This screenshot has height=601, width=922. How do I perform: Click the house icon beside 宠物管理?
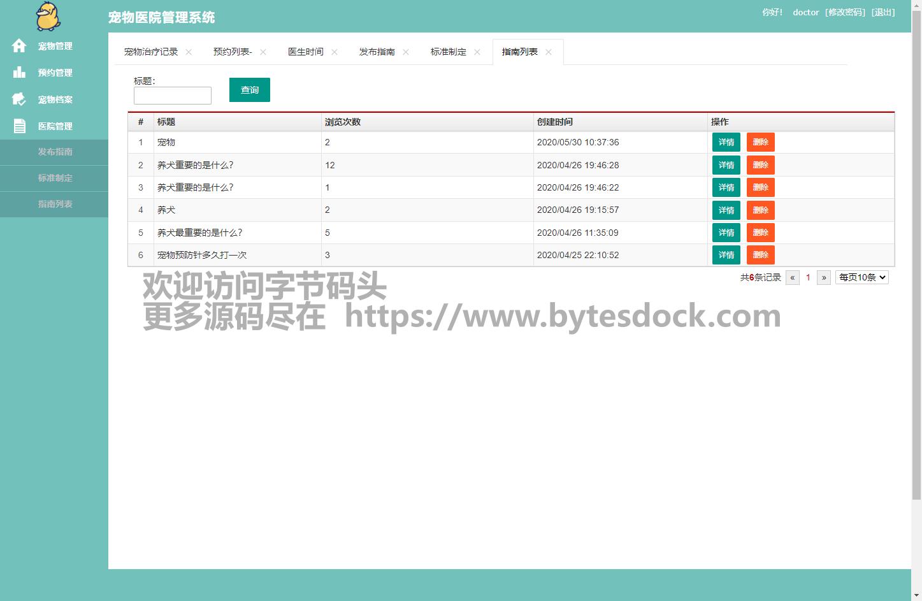click(19, 46)
